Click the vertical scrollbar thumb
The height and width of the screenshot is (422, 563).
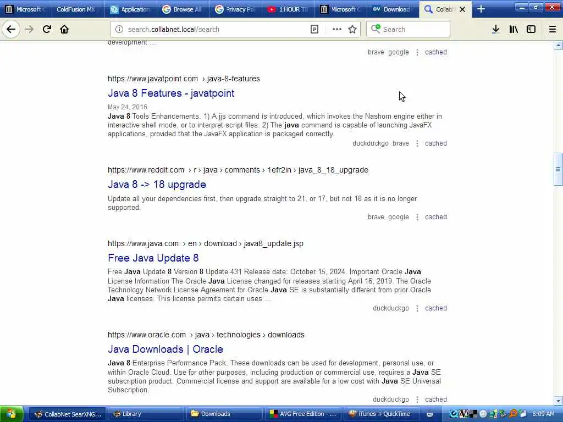(558, 169)
